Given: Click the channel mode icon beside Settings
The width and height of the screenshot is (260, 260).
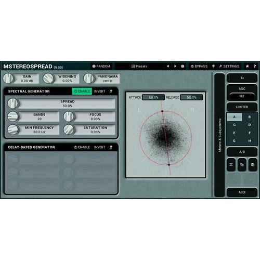Looking at the screenshot, I should (x=214, y=66).
